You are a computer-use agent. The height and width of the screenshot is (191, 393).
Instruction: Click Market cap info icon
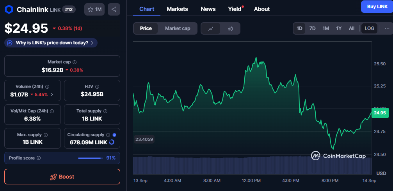click(x=75, y=62)
